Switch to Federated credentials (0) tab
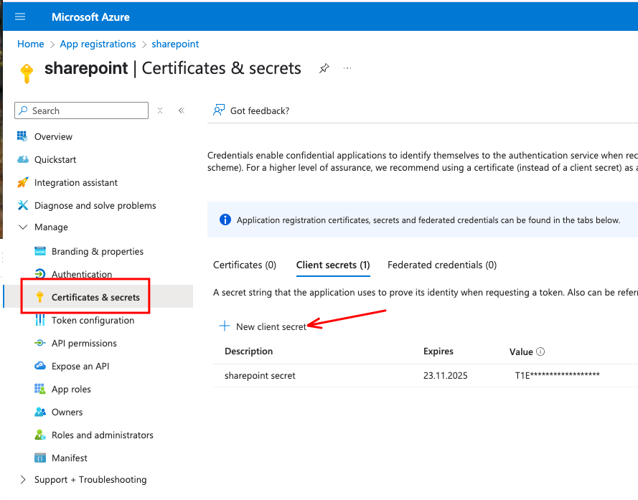This screenshot has height=500, width=638. (441, 265)
